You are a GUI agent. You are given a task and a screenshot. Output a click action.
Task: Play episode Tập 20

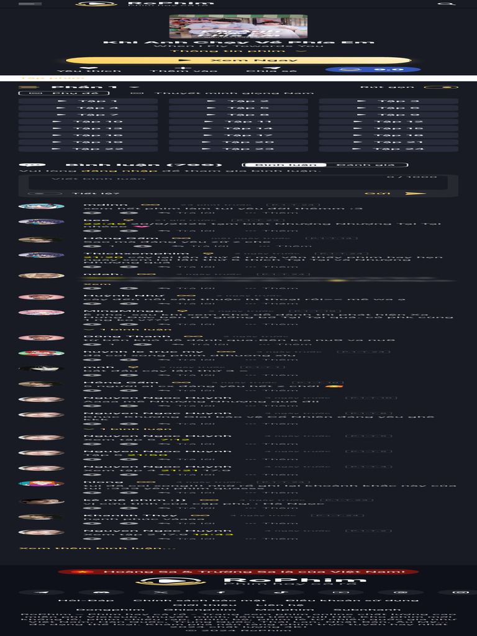pos(238,142)
